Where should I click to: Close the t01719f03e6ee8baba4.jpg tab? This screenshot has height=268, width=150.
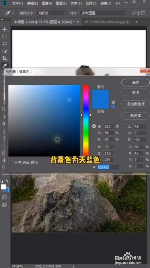coord(136,22)
